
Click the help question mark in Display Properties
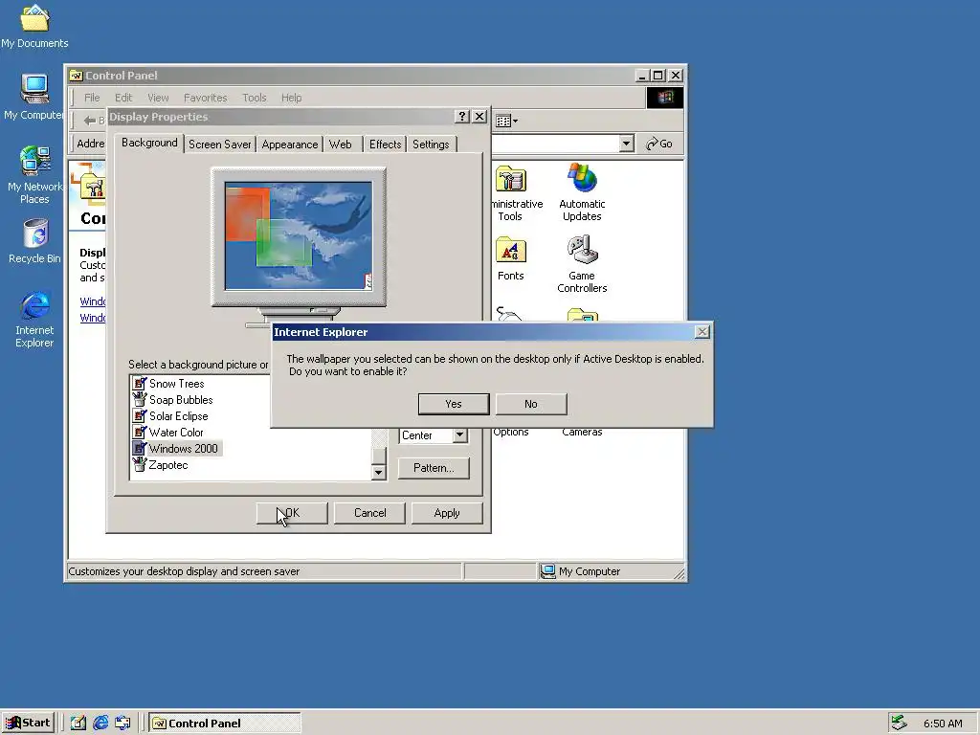point(462,116)
